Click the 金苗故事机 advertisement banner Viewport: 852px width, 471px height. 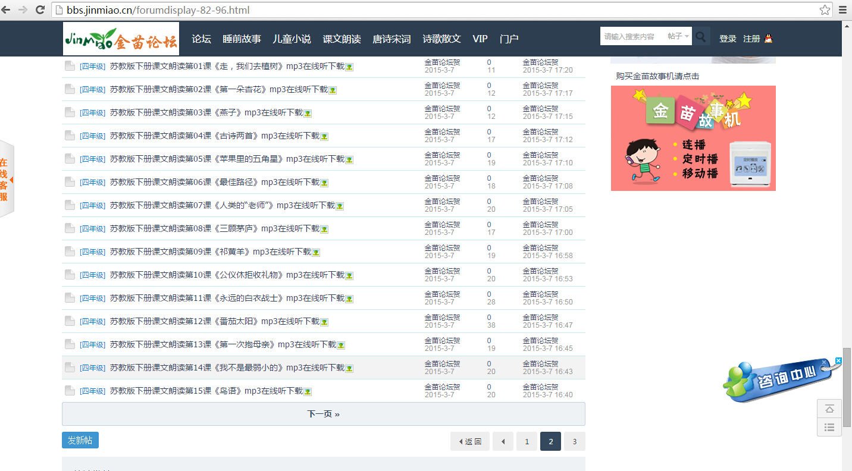point(693,138)
